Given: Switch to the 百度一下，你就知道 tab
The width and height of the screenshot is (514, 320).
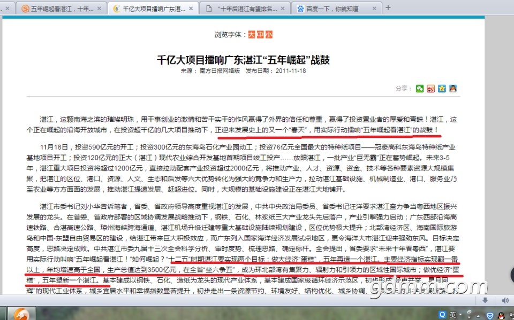Looking at the screenshot, I should [x=329, y=9].
